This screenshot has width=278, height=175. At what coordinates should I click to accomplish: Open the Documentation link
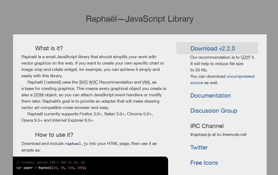click(210, 96)
